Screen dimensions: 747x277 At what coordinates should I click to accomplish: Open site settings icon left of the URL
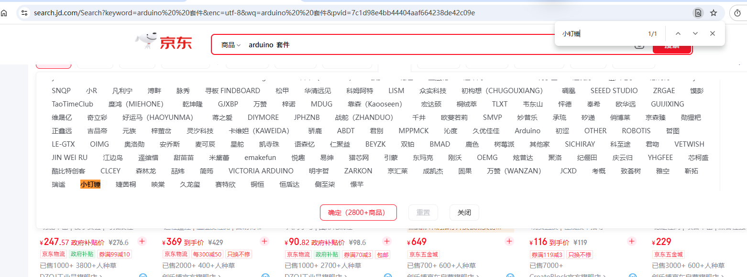pos(25,13)
